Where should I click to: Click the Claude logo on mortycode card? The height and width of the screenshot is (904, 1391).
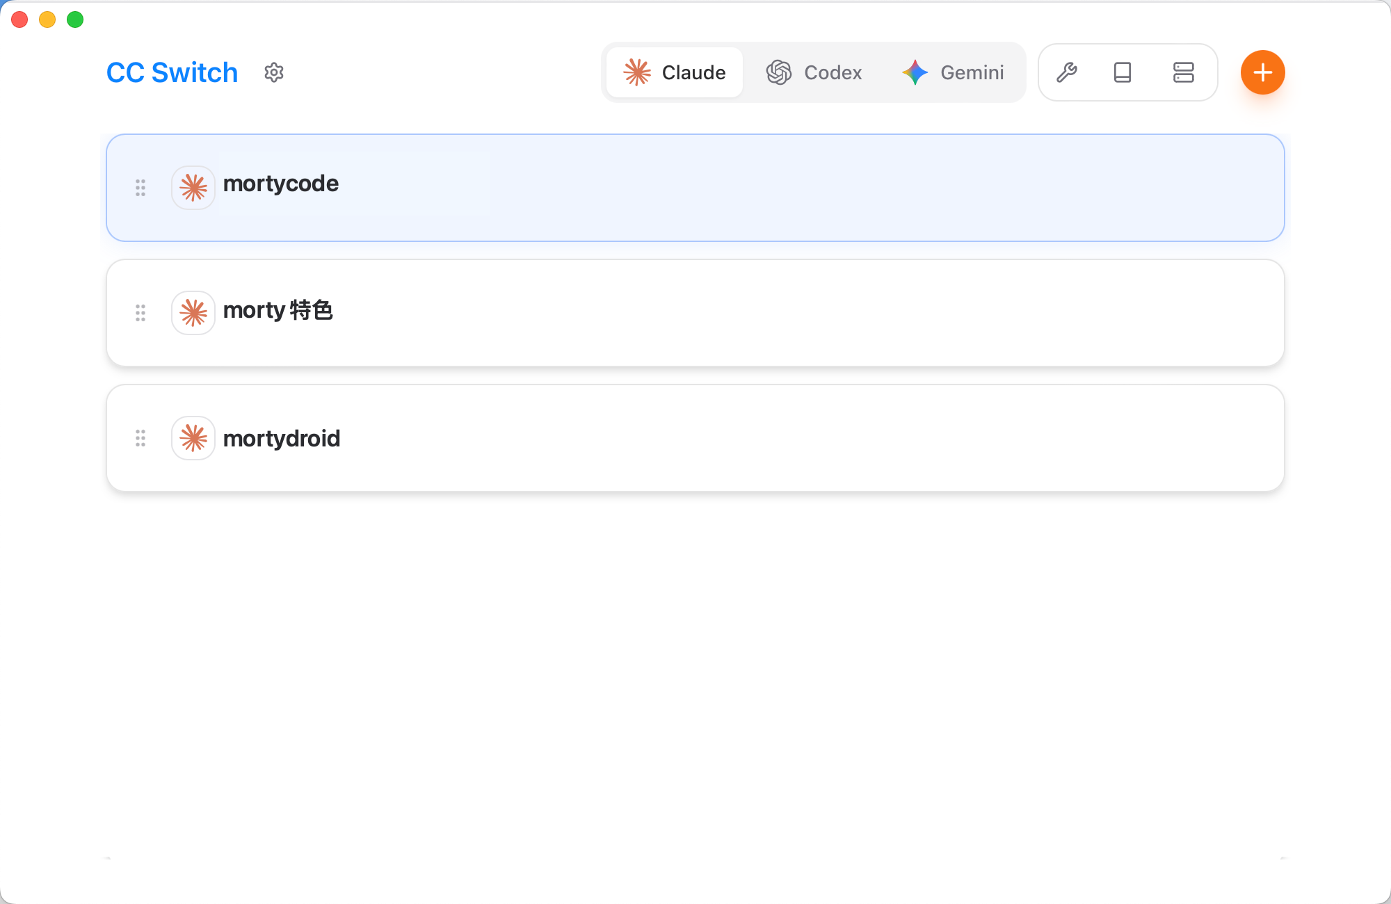pyautogui.click(x=193, y=188)
